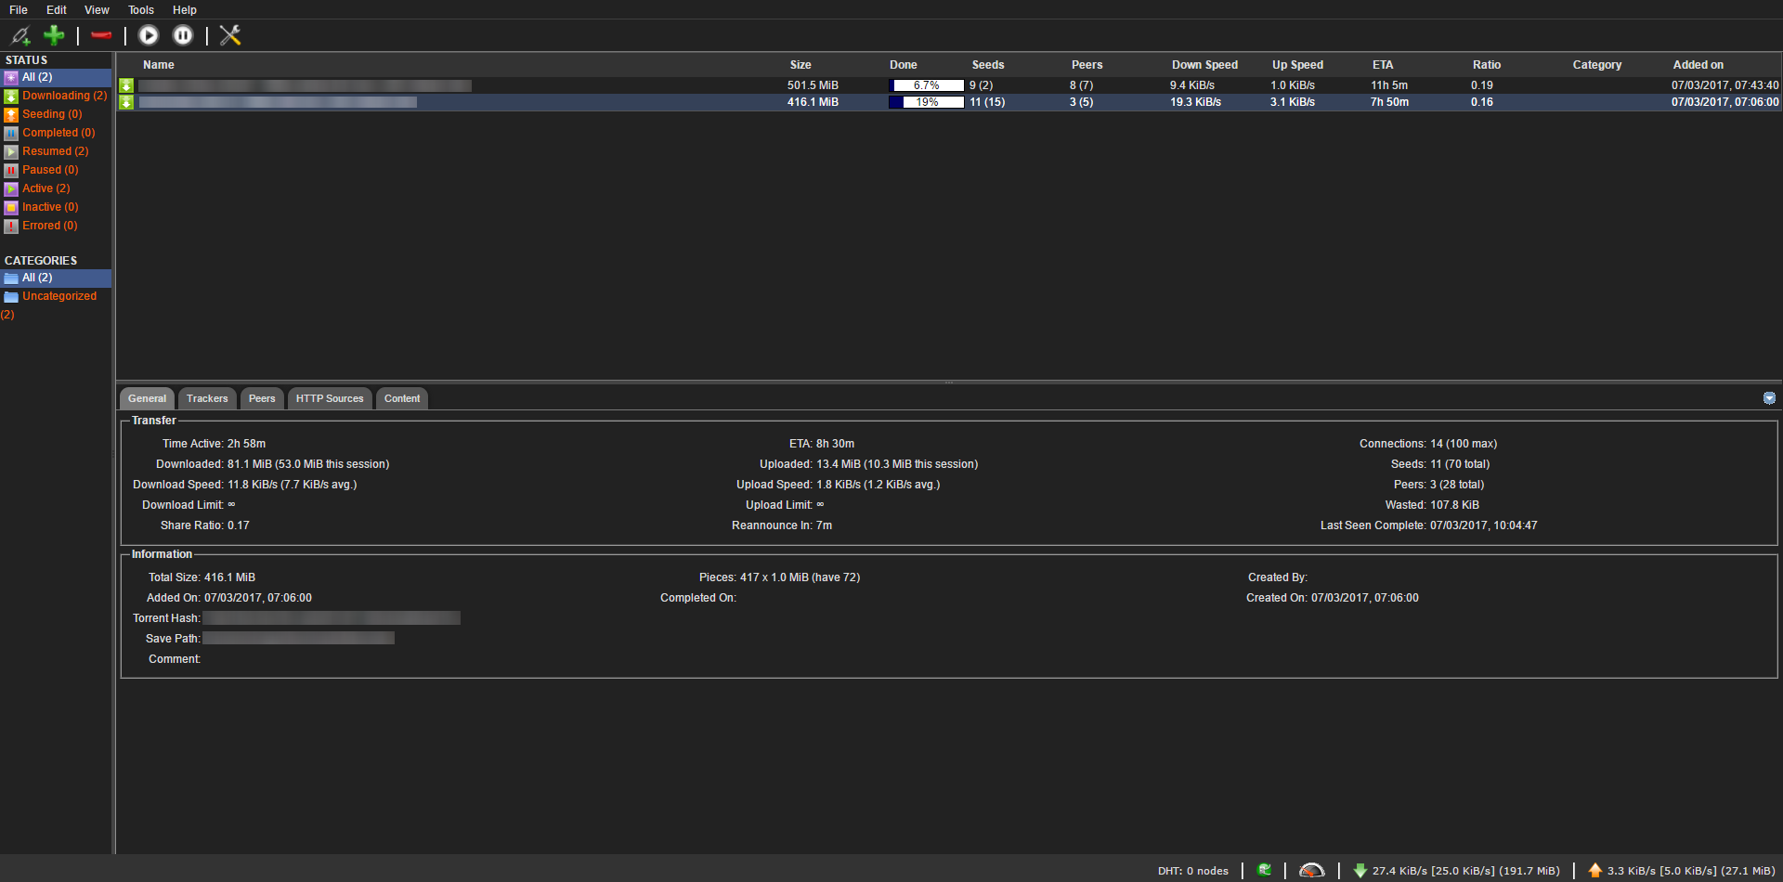Screen dimensions: 1783x882
Task: Delete the selected torrent
Action: (x=100, y=35)
